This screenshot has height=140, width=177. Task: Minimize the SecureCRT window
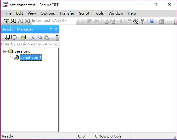tap(141, 5)
